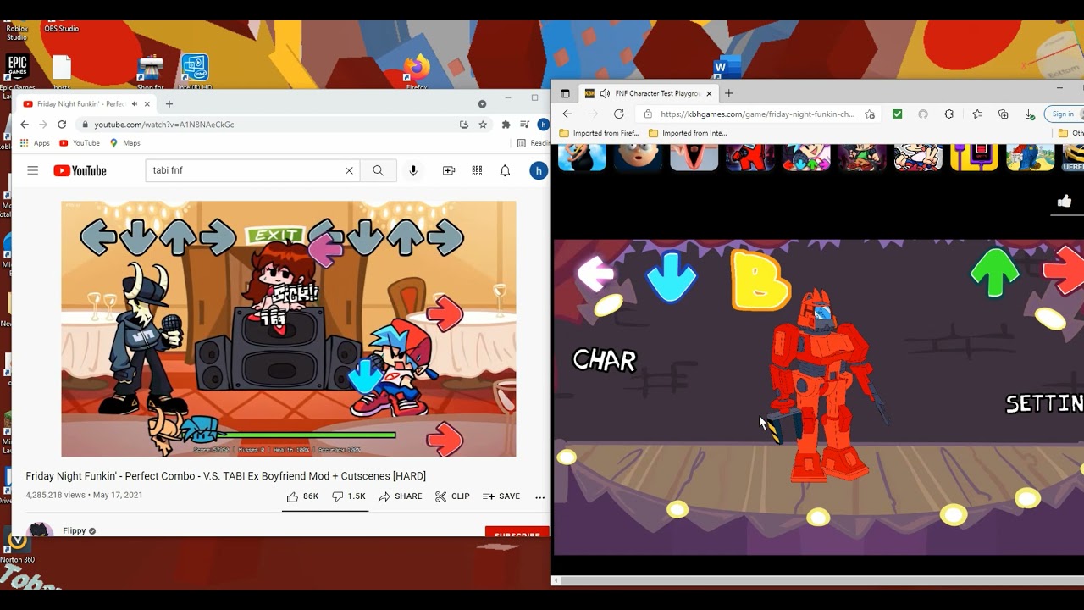The image size is (1084, 610).
Task: Click the CHAR button in the game
Action: point(604,360)
